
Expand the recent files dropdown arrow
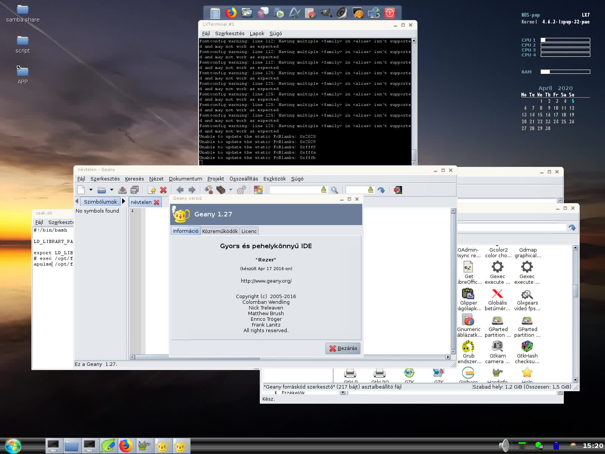[112, 190]
